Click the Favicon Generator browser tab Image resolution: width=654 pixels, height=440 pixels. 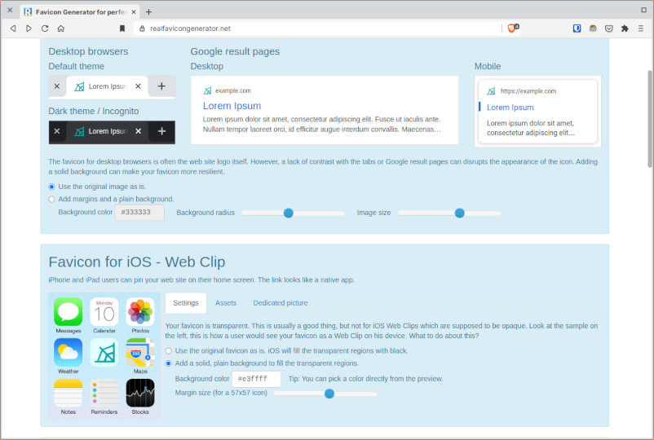click(x=80, y=12)
